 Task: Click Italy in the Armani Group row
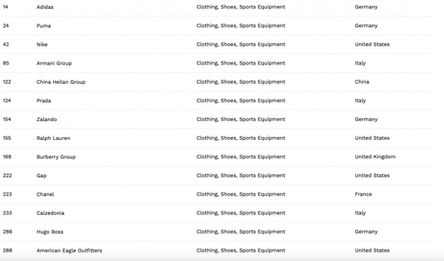pyautogui.click(x=360, y=63)
